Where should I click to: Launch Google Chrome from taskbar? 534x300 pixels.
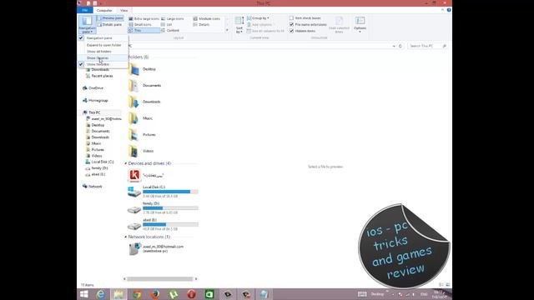(x=137, y=294)
